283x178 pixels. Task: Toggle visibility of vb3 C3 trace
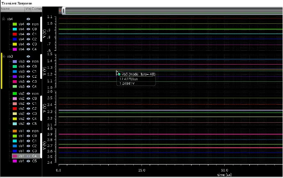[28, 81]
